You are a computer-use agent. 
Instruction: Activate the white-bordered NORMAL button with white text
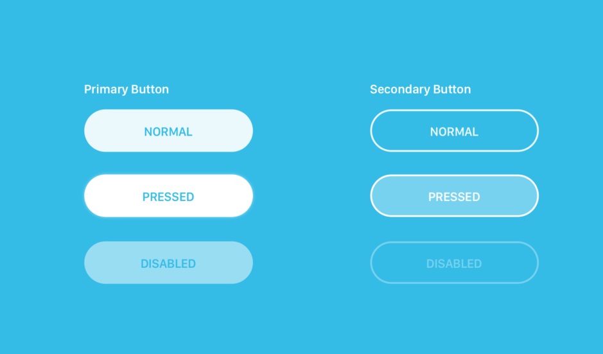[454, 130]
